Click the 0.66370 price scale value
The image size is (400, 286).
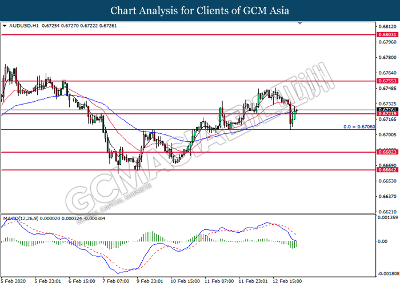point(387,196)
